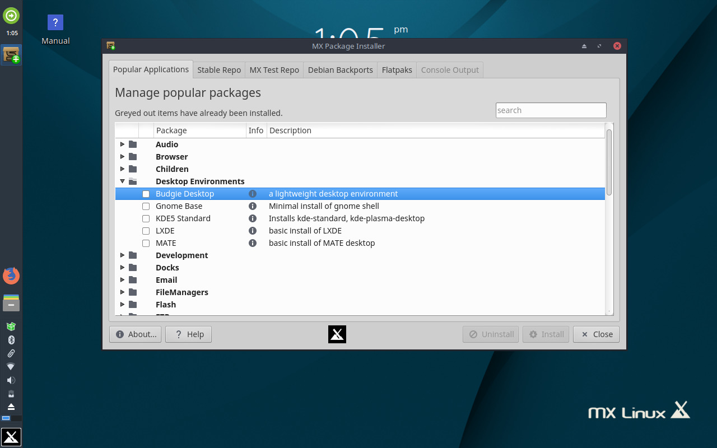717x448 pixels.
Task: Open the Debian Backports tab
Action: click(340, 69)
